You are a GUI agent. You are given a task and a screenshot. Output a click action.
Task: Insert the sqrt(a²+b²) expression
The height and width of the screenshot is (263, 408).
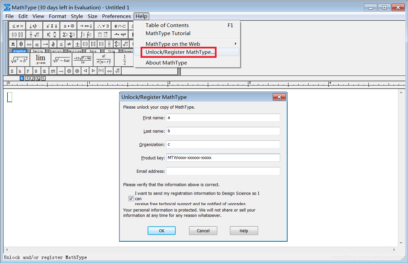pyautogui.click(x=19, y=60)
